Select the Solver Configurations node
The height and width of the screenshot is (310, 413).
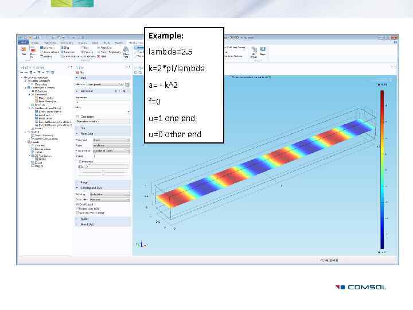[x=45, y=139]
